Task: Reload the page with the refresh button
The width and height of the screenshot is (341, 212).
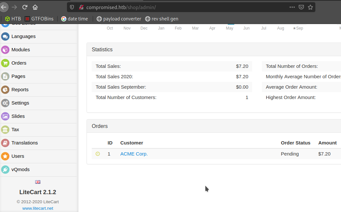Action: pos(25,7)
